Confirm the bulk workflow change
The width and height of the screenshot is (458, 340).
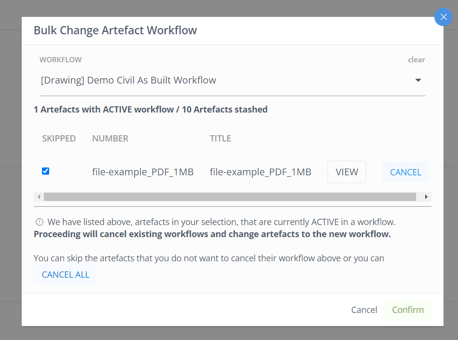[408, 310]
